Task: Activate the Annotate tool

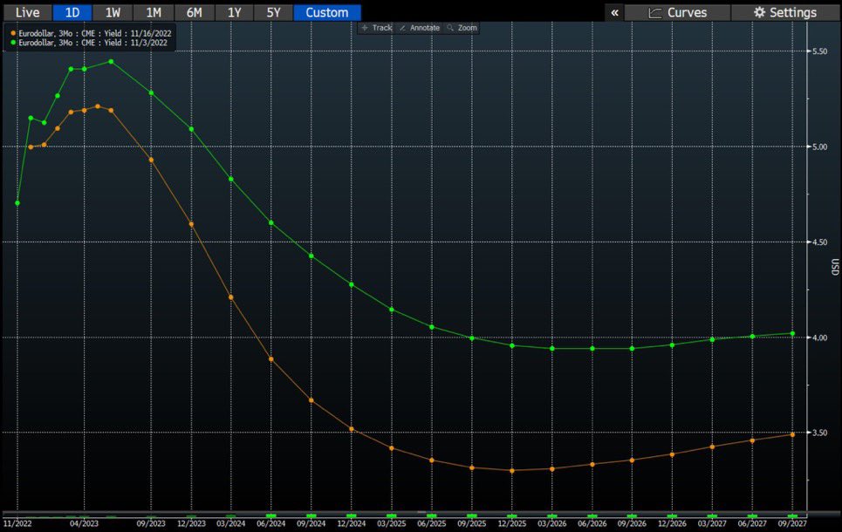Action: pos(420,28)
